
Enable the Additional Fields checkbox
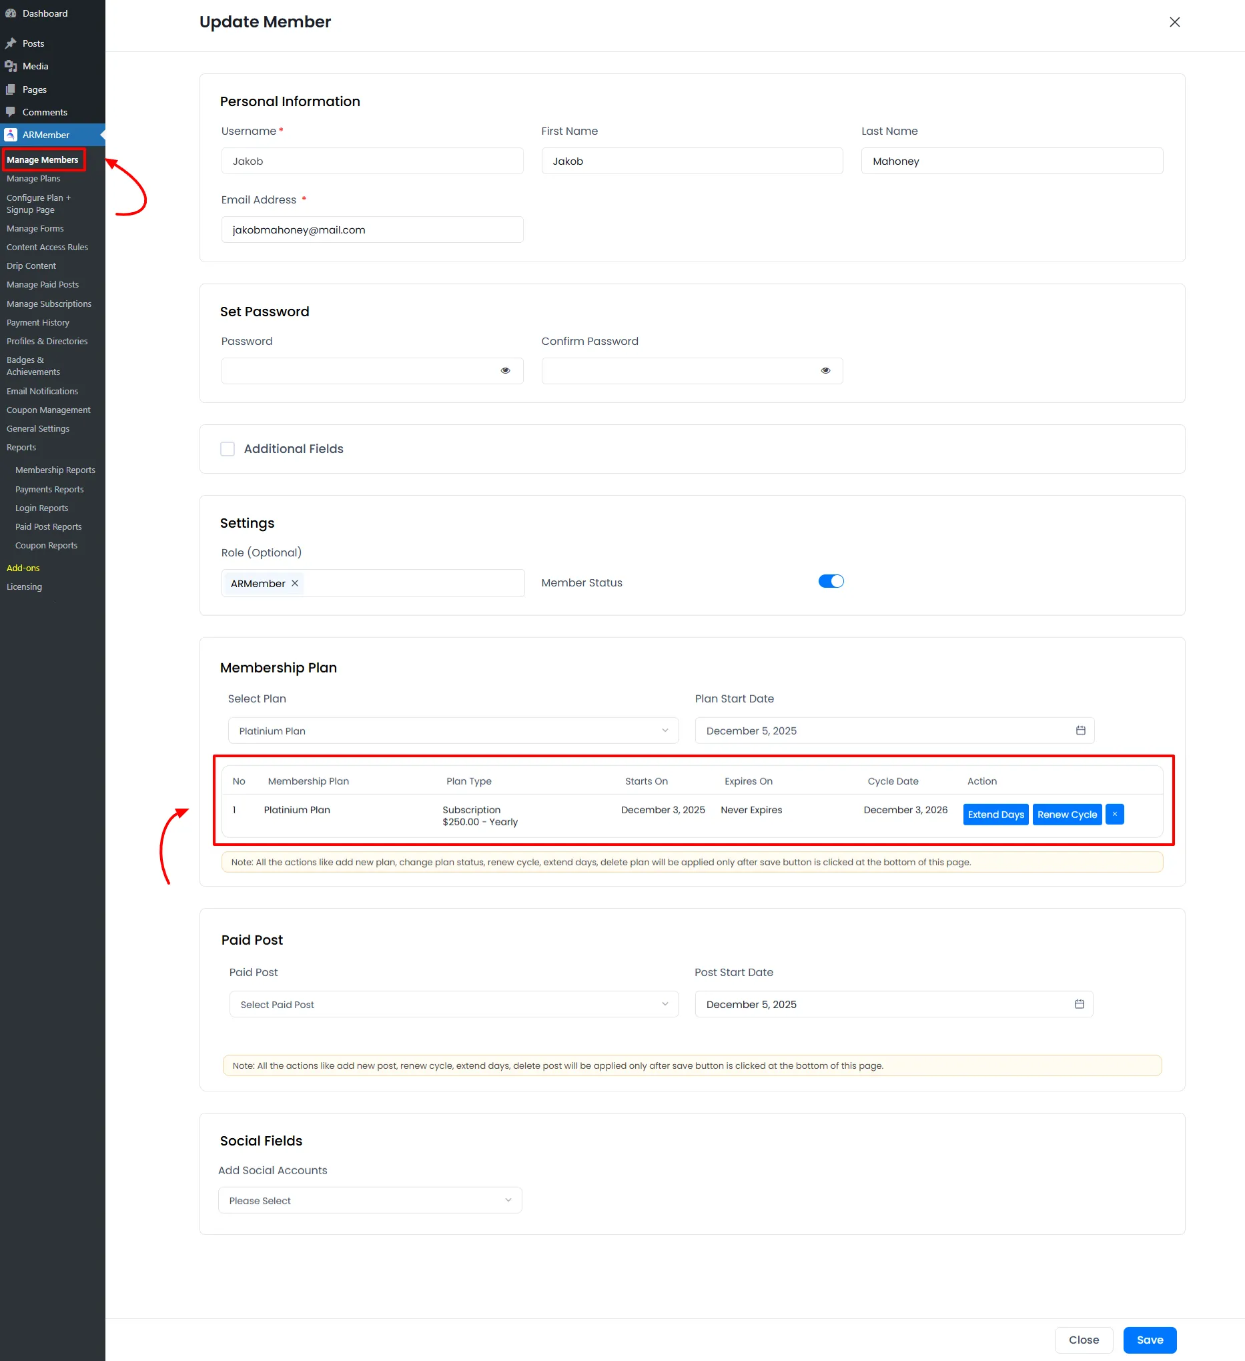point(228,448)
